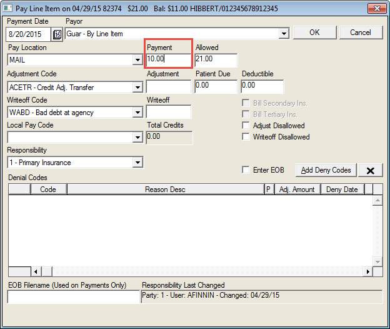The width and height of the screenshot is (390, 329).
Task: Expand the Adjustment Code dropdown
Action: tap(137, 87)
